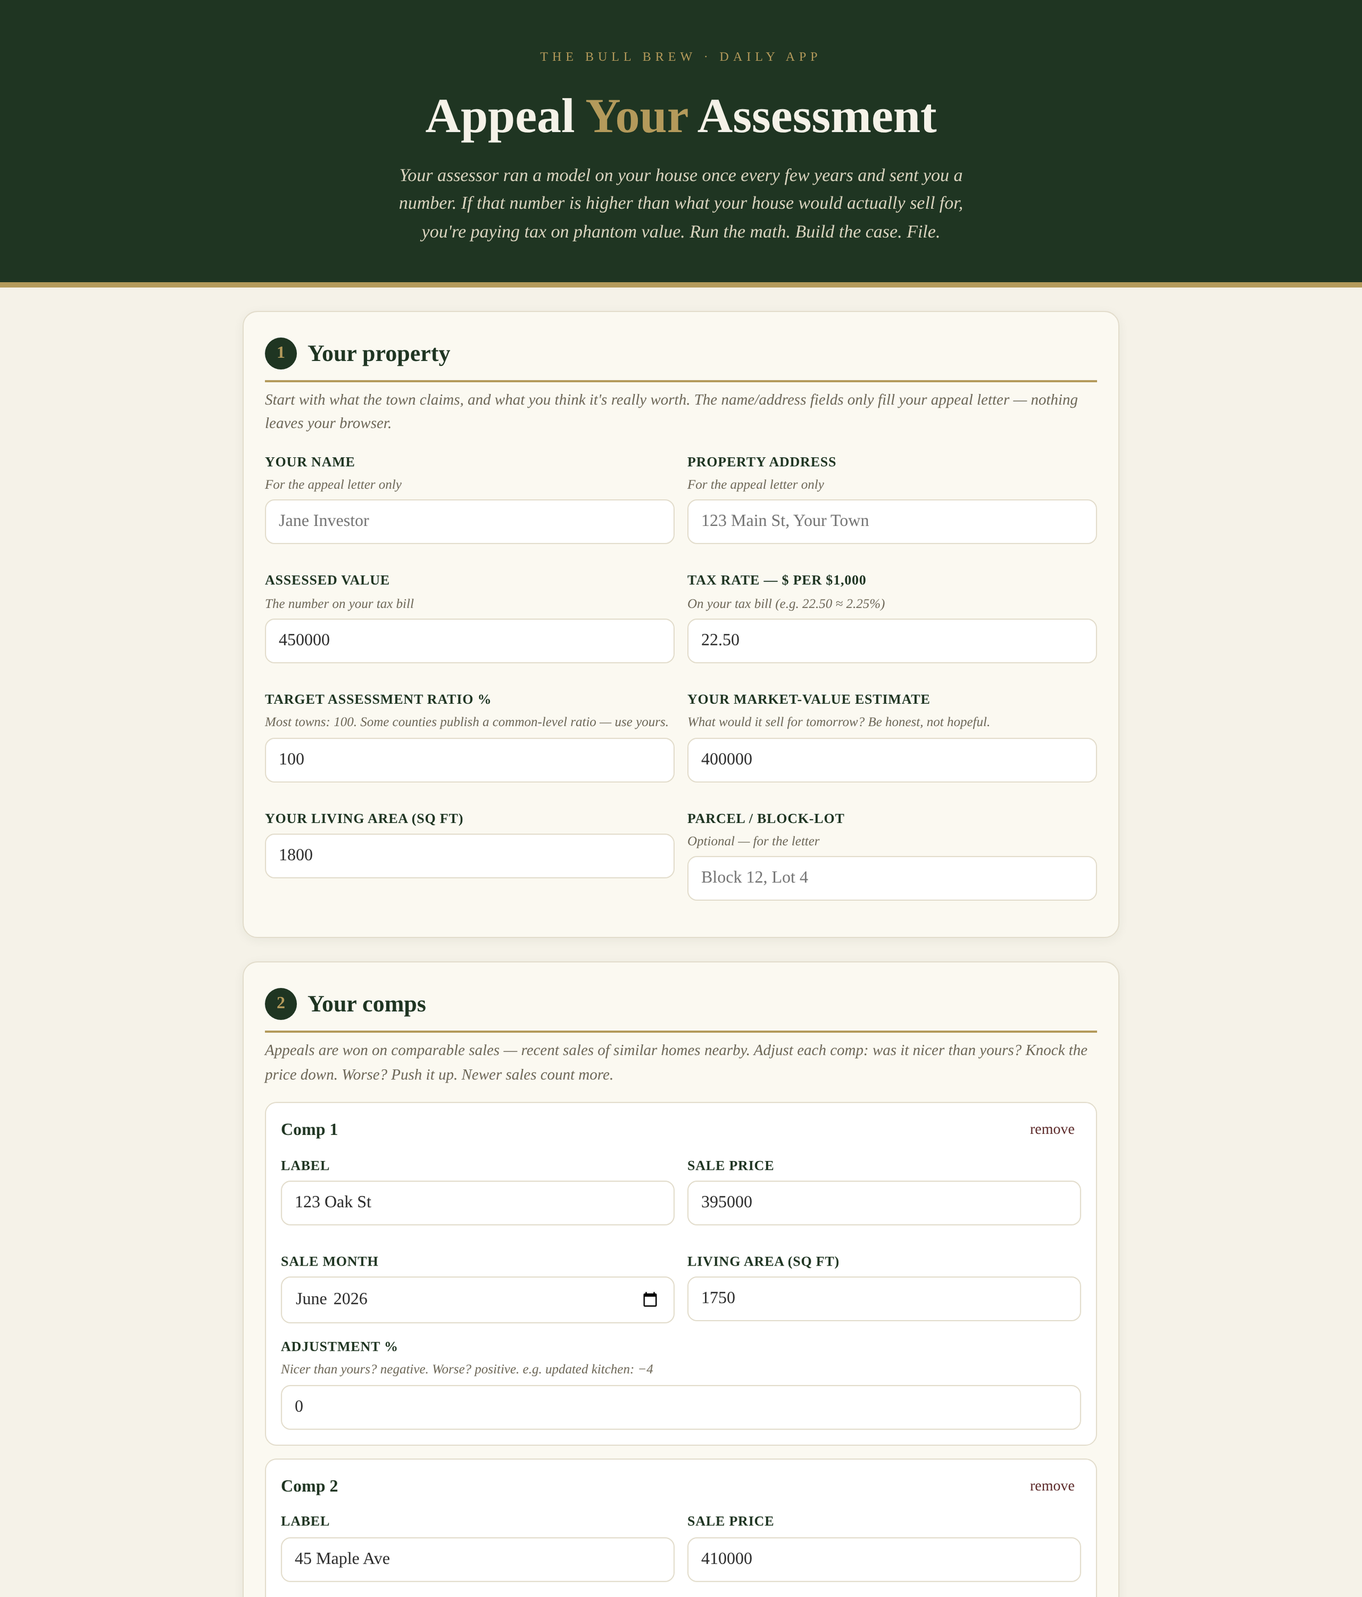Screen dimensions: 1362x1597
Task: Click Your Living Area sq ft field
Action: coord(469,856)
